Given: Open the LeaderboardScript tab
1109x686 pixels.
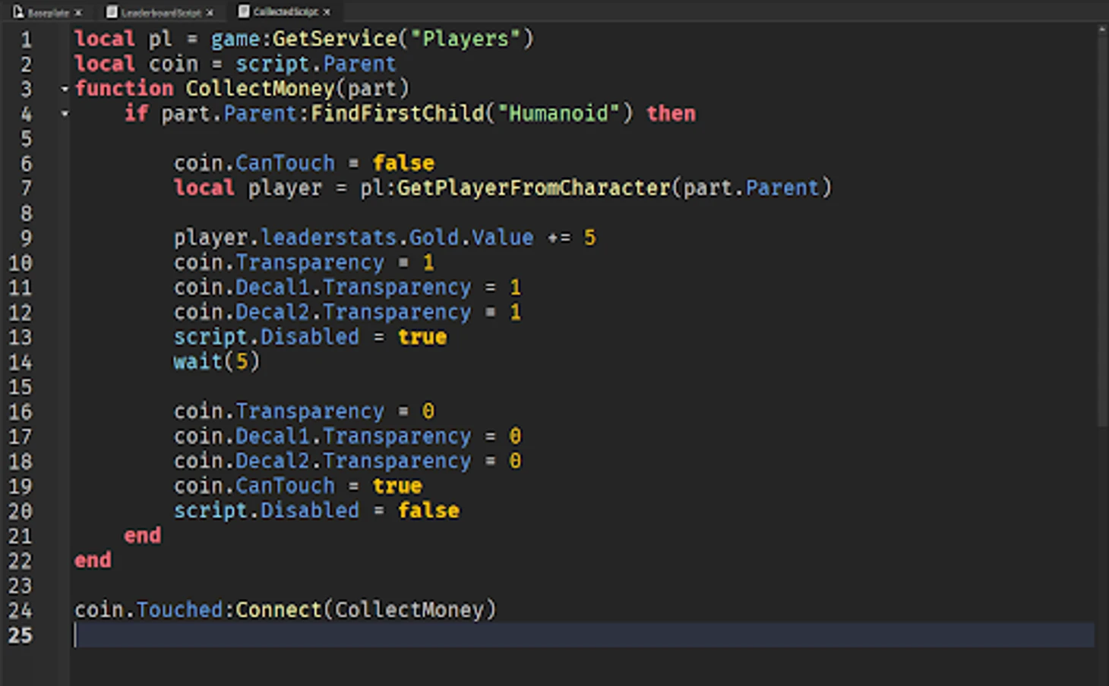Looking at the screenshot, I should [161, 12].
